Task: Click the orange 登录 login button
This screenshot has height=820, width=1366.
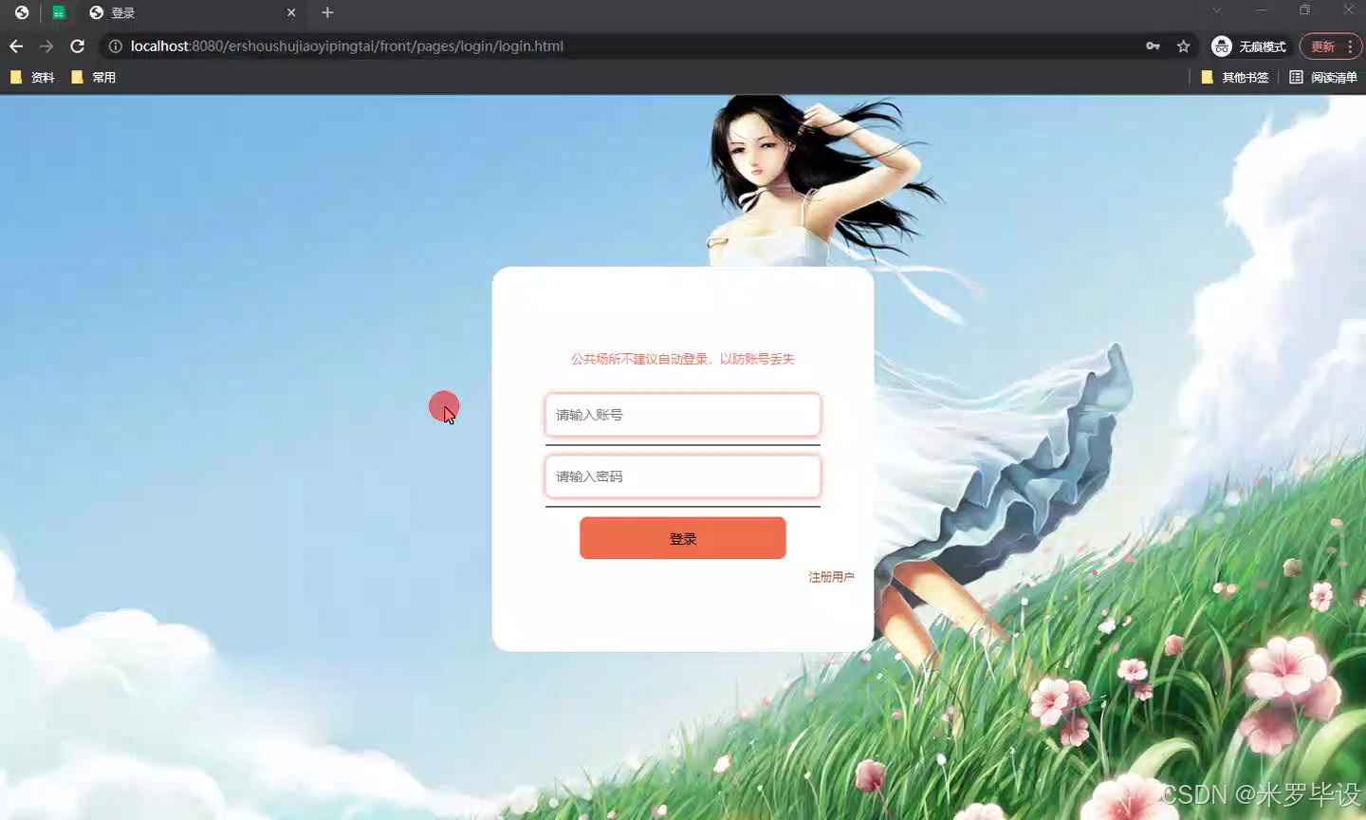Action: [x=683, y=538]
